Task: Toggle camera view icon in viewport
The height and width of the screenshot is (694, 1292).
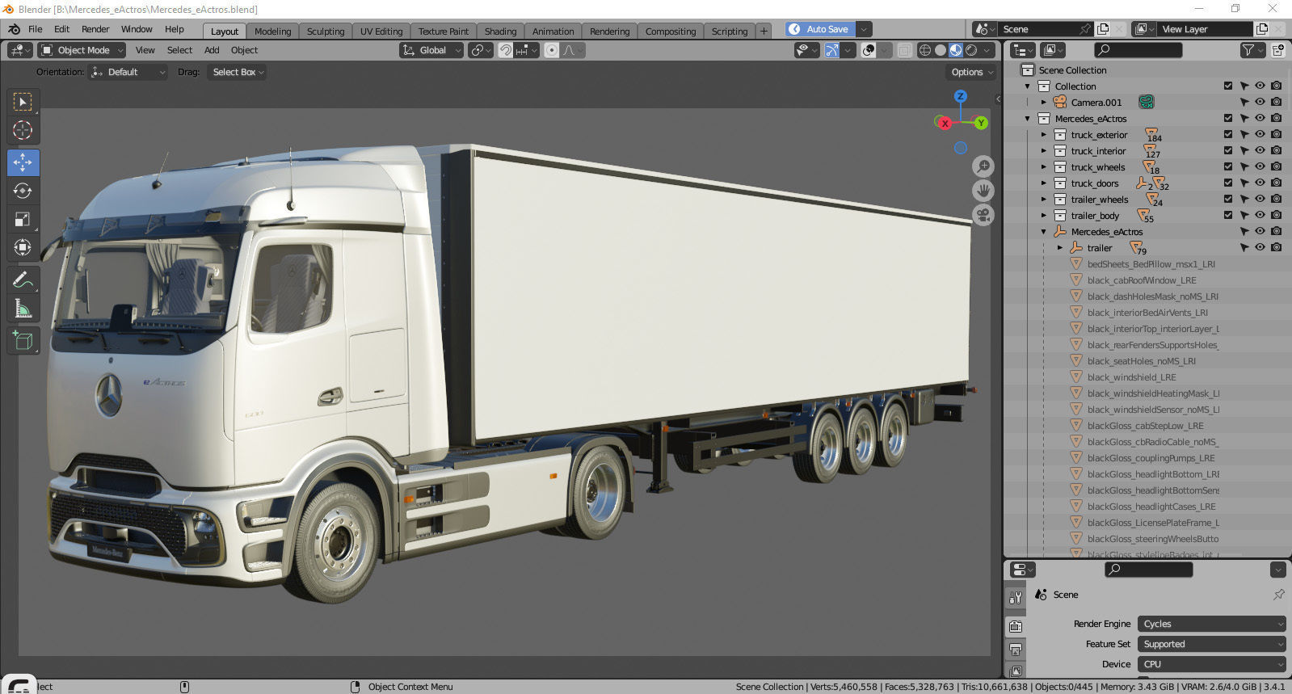Action: pos(983,216)
